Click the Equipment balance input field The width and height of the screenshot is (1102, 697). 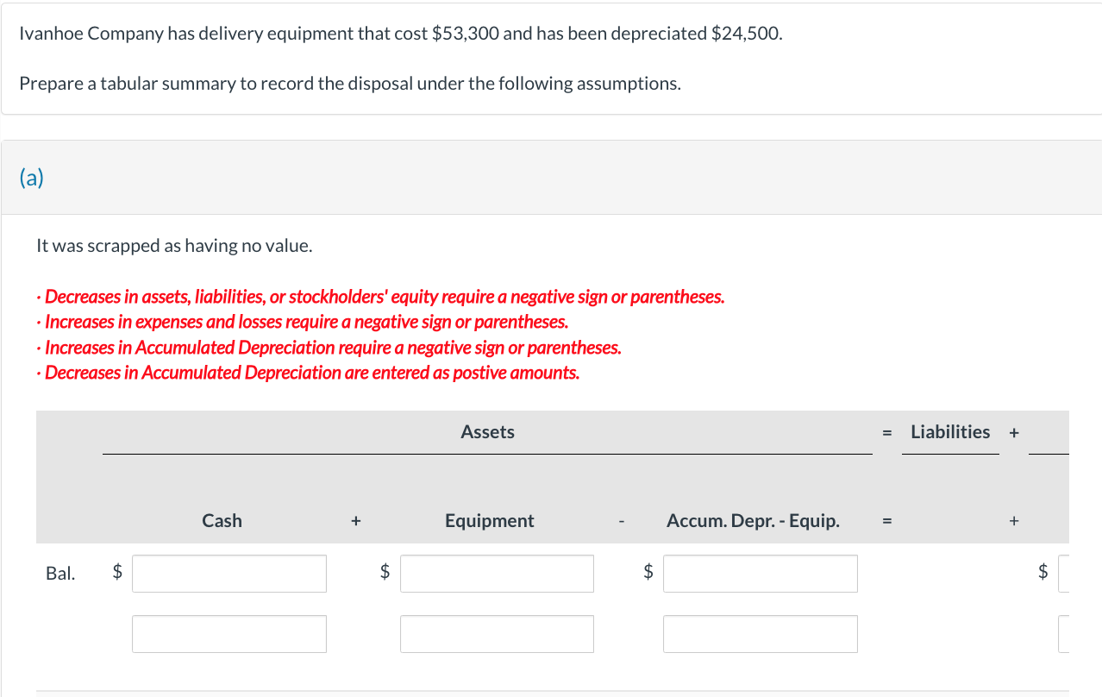point(497,574)
